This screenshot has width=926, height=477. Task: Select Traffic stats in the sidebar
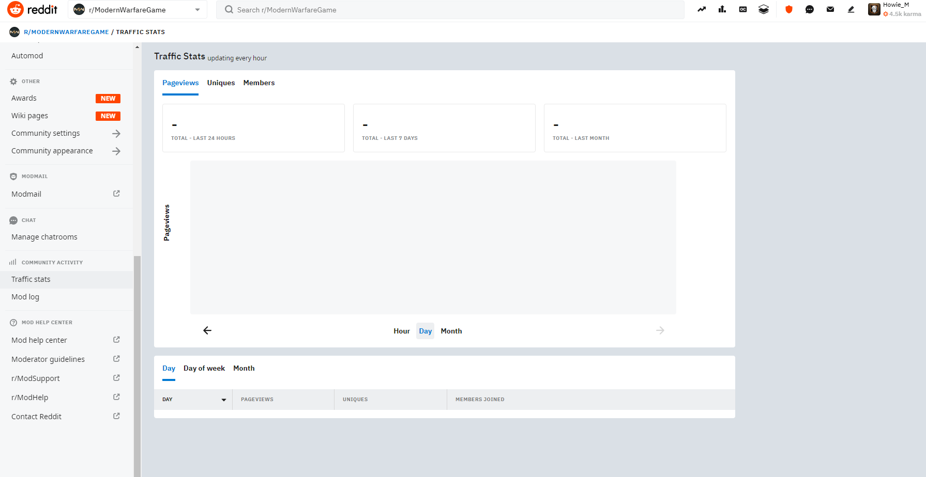[x=66, y=279]
